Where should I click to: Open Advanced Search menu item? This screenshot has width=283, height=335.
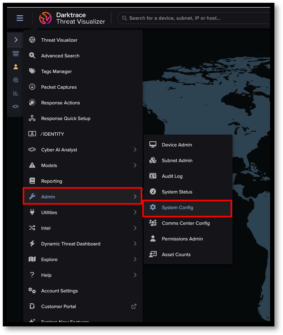pyautogui.click(x=83, y=56)
